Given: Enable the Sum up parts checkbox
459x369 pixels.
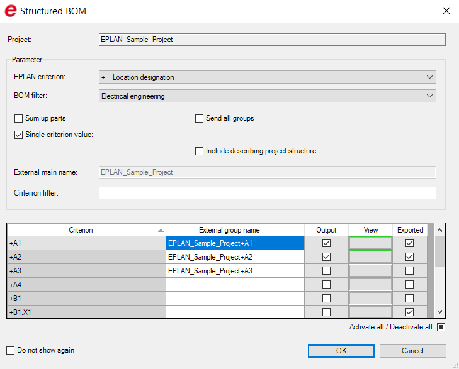Looking at the screenshot, I should click(18, 118).
